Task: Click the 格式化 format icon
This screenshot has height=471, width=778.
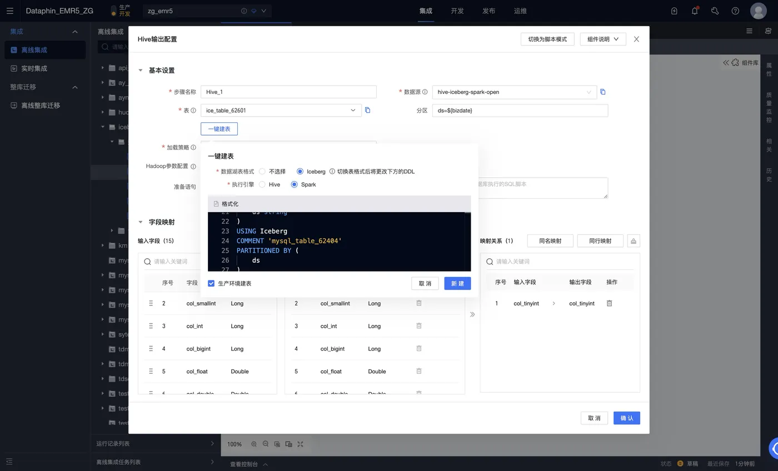Action: 216,204
